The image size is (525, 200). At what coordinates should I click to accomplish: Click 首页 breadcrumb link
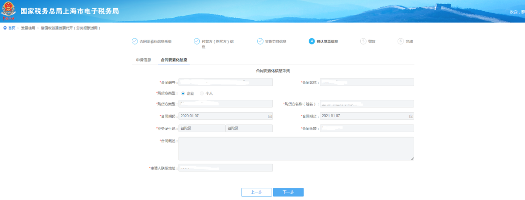tap(12, 28)
